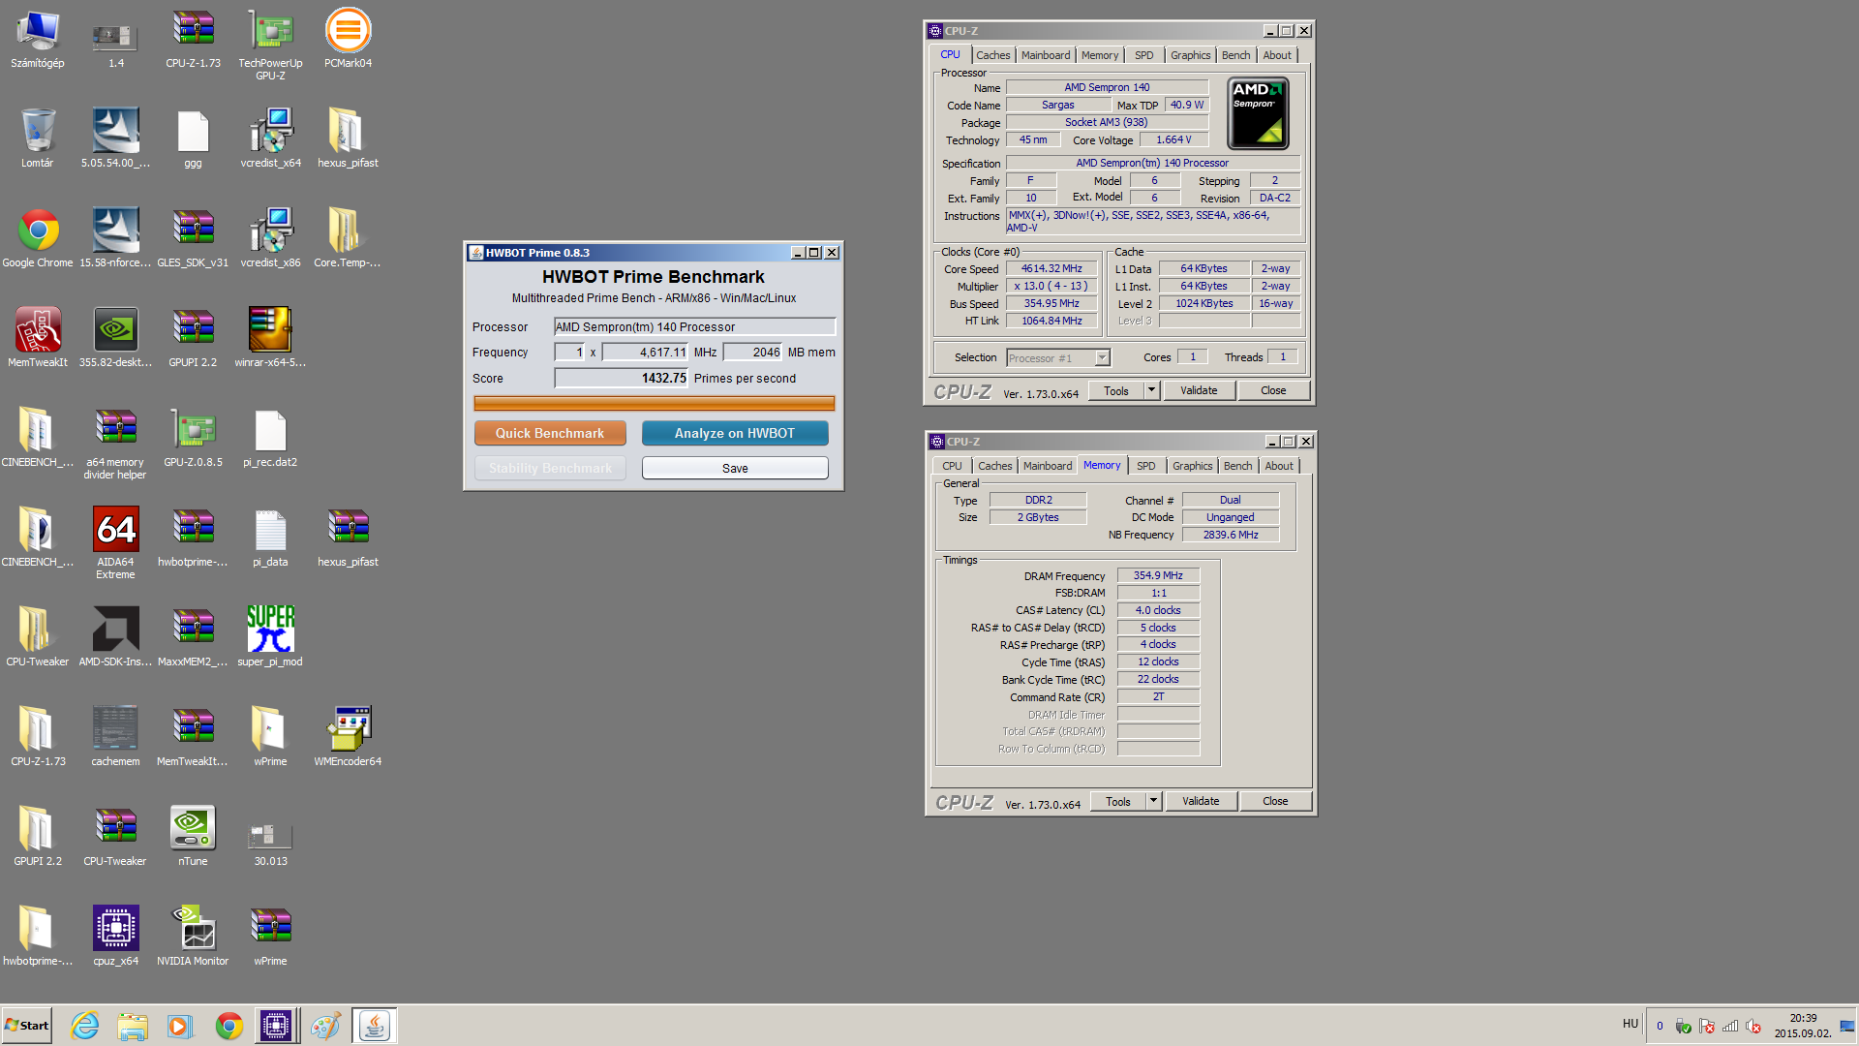Launch AIDA64 Extreme from the desktop
Viewport: 1859px width, 1046px height.
[x=115, y=542]
